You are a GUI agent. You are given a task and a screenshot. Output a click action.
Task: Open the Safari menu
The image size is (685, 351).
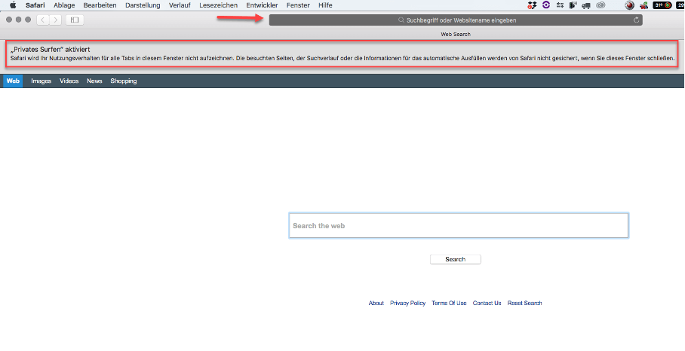coord(35,5)
